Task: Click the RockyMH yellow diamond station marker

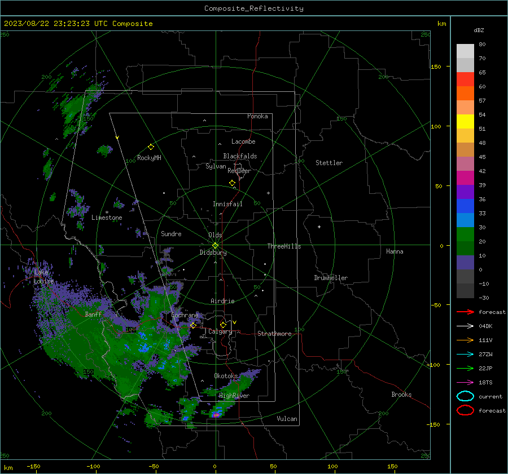Action: click(x=151, y=147)
